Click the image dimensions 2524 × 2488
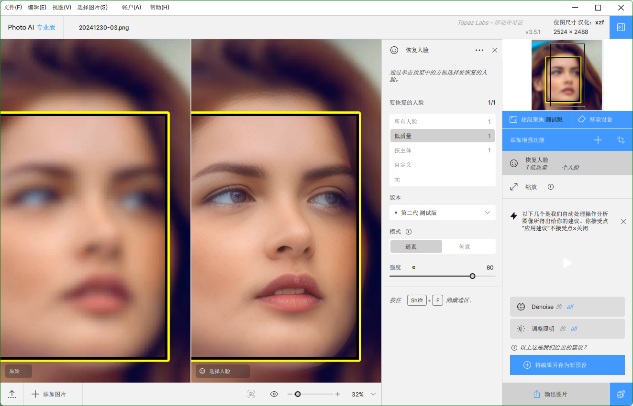 [x=571, y=32]
